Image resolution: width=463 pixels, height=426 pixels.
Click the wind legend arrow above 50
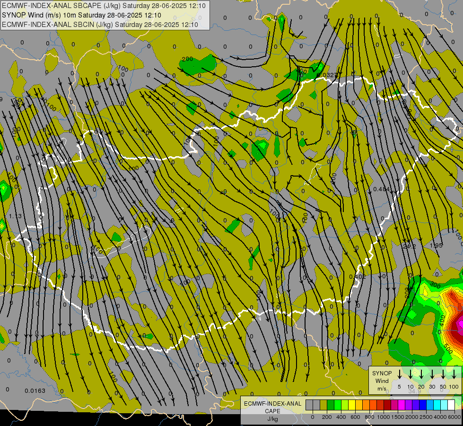click(x=443, y=374)
